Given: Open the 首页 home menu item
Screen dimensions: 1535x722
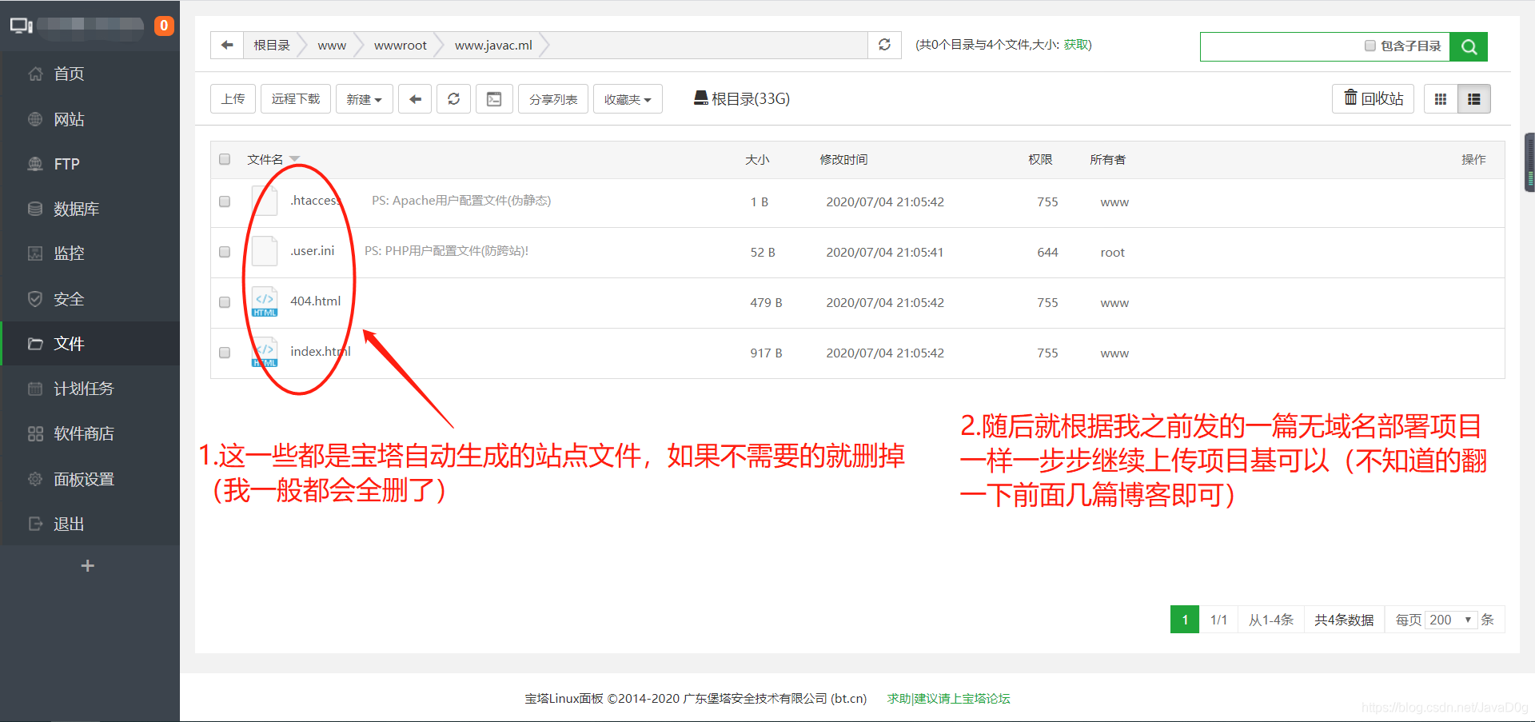Looking at the screenshot, I should [x=67, y=74].
